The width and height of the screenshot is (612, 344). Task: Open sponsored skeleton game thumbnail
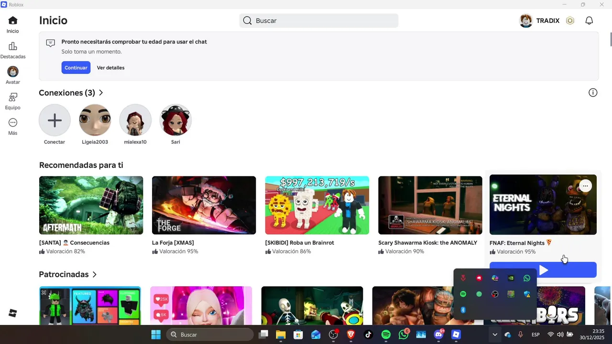[312, 306]
